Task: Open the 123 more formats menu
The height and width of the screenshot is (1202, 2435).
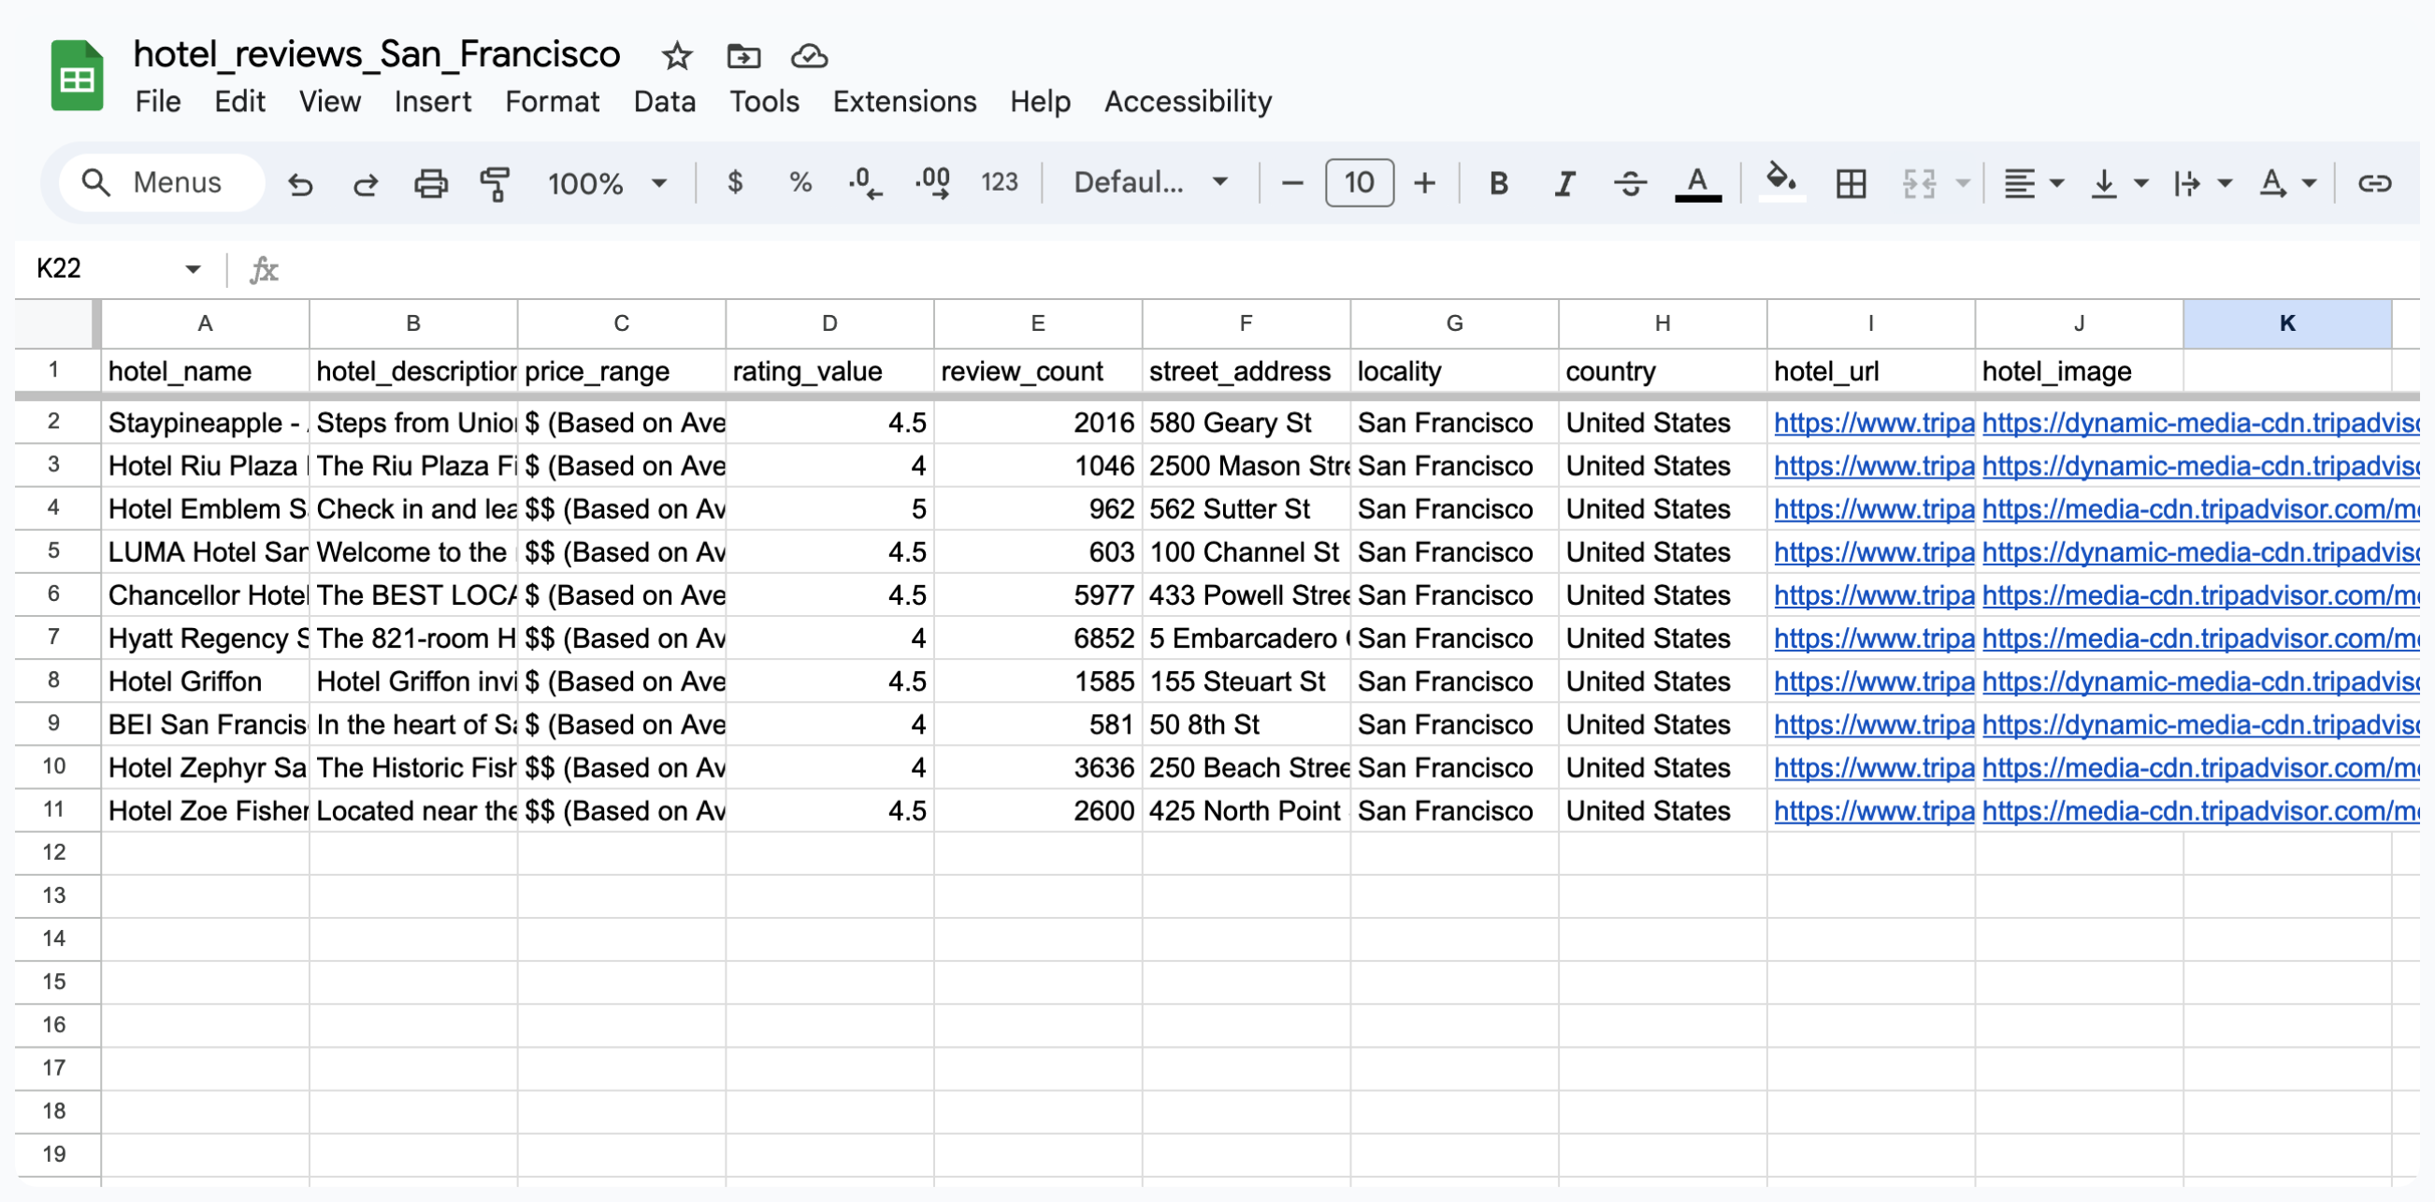Action: [x=999, y=181]
